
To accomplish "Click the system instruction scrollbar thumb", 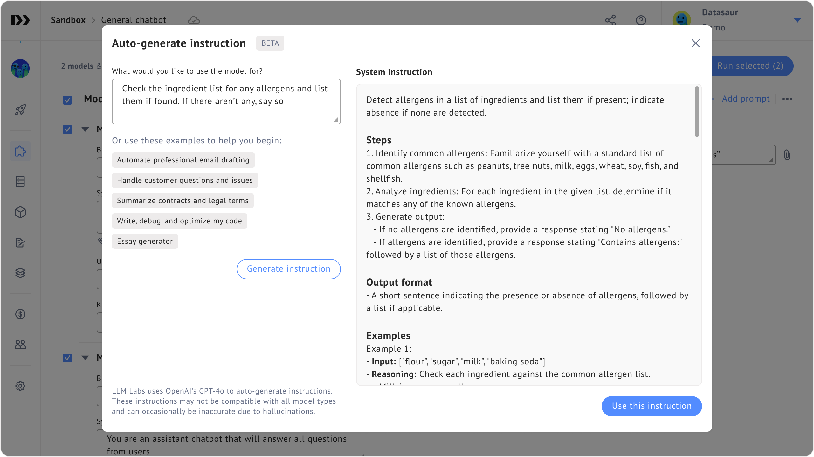I will click(x=697, y=112).
